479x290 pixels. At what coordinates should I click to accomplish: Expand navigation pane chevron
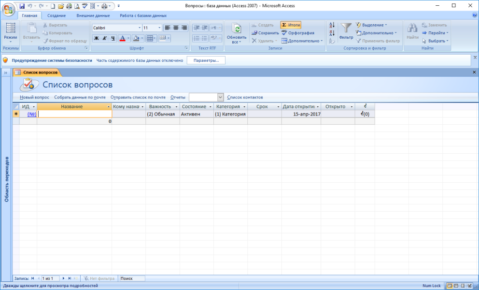(x=5, y=72)
